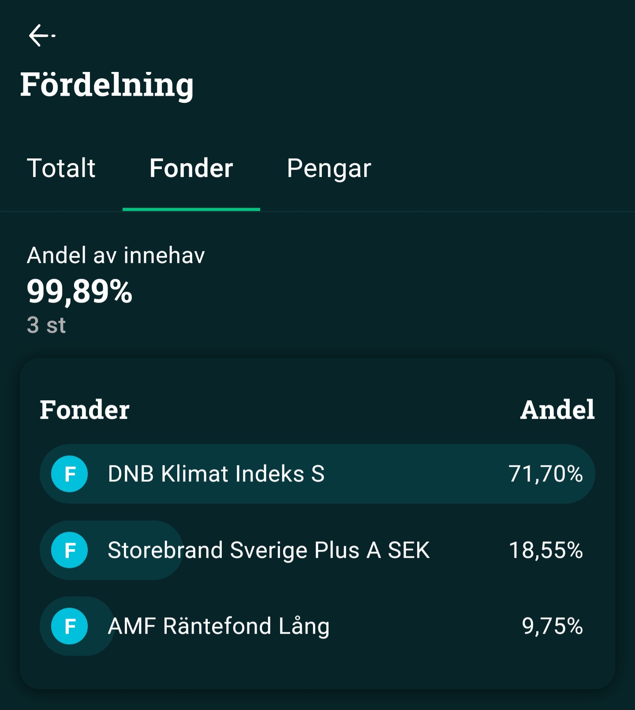The height and width of the screenshot is (710, 635).
Task: Click AMF Räntefond Lång fund icon
Action: click(x=69, y=626)
